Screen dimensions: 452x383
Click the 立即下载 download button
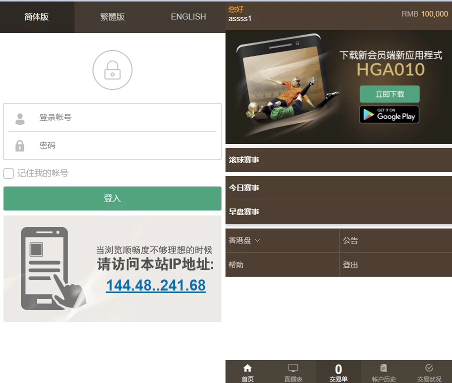[389, 94]
